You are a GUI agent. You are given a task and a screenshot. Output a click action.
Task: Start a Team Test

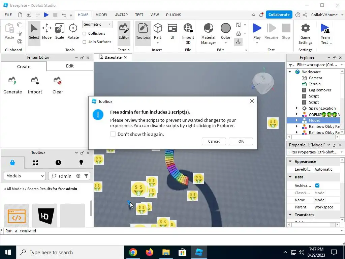point(325,33)
